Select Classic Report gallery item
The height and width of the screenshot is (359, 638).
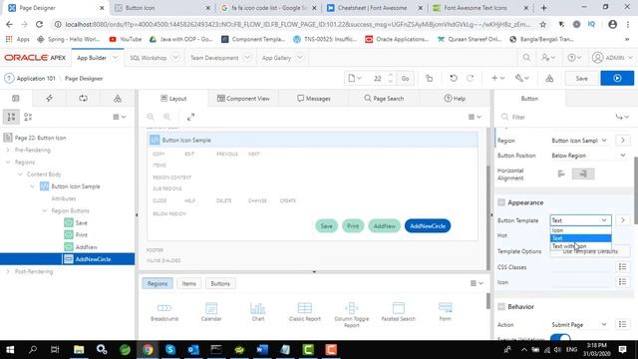(305, 312)
